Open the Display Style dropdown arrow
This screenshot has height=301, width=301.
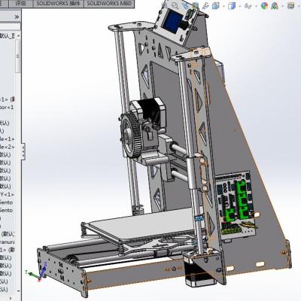coord(240,6)
